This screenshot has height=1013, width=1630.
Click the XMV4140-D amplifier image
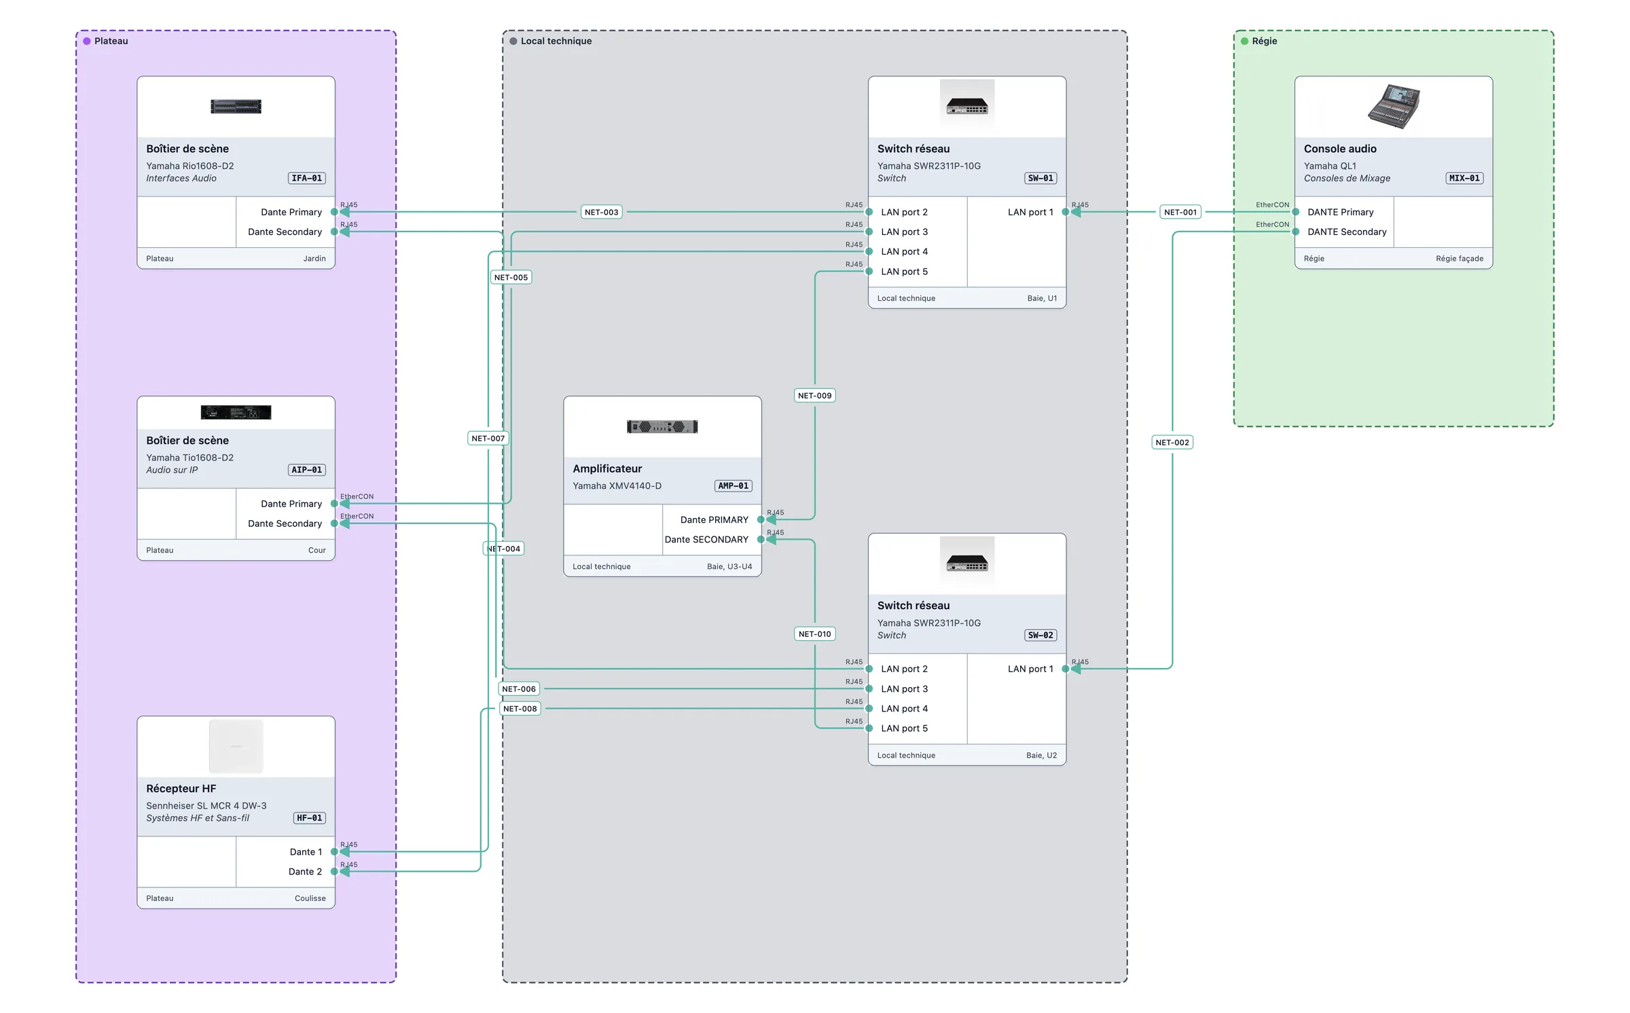pyautogui.click(x=662, y=426)
